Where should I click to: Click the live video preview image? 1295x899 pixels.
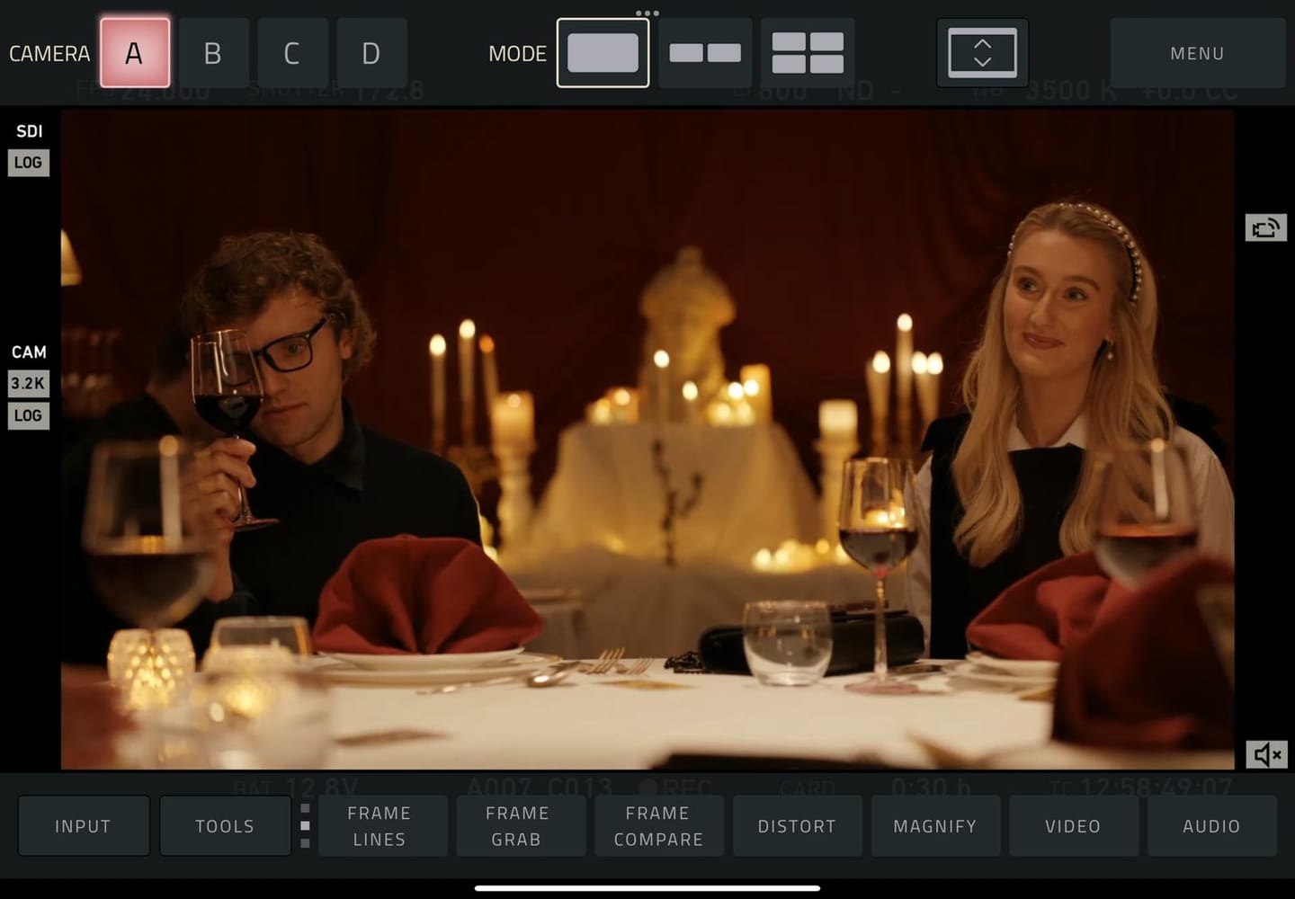(647, 440)
